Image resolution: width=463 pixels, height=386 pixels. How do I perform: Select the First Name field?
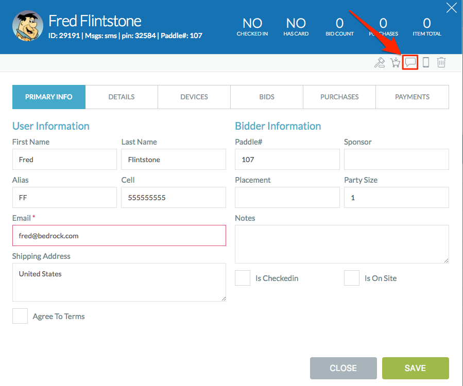pos(64,159)
